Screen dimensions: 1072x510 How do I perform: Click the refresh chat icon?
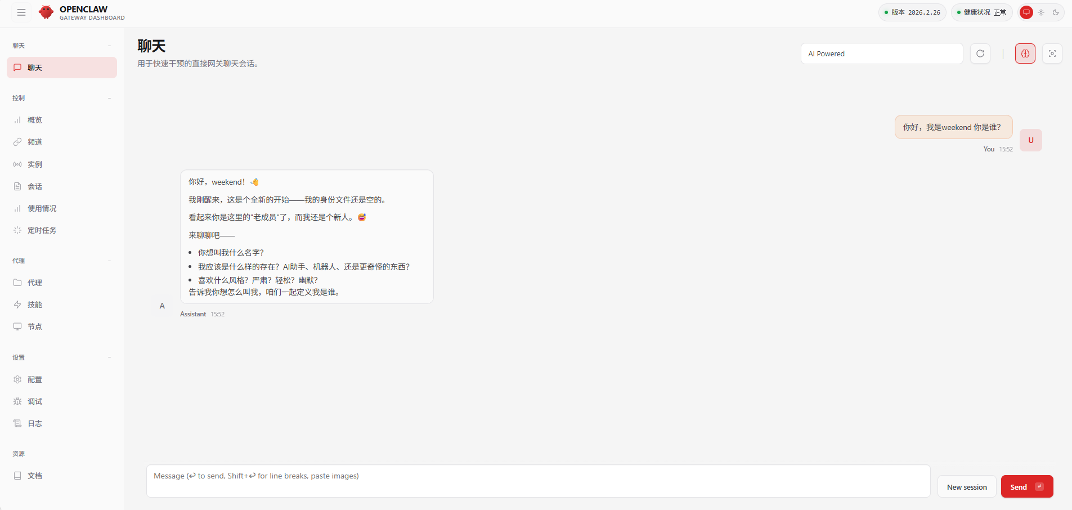click(x=980, y=53)
